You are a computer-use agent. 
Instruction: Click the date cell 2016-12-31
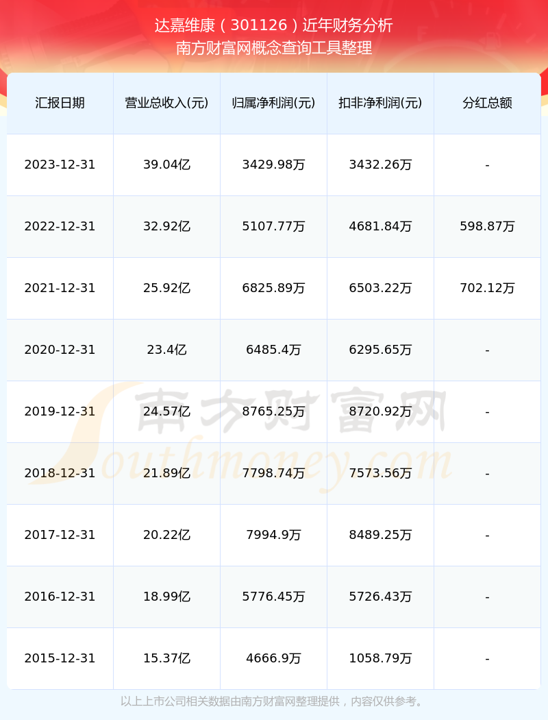60,597
